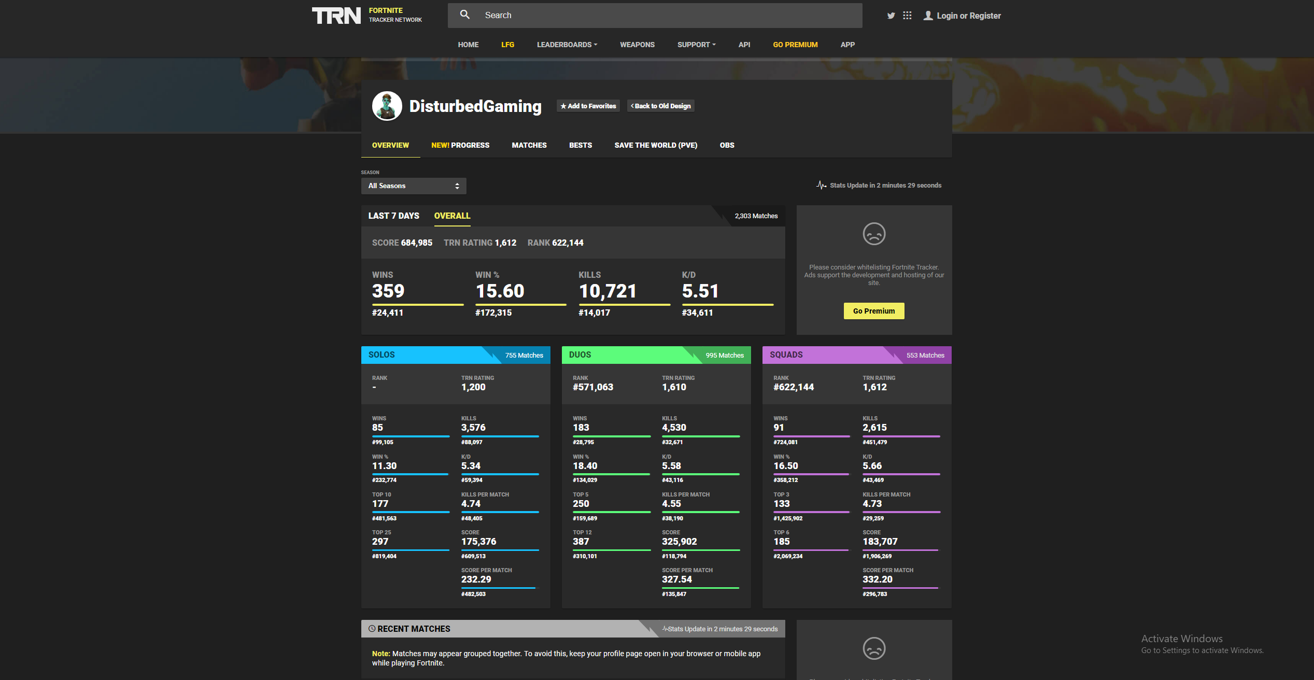The image size is (1314, 680).
Task: Switch to Save the World (PVE) tab
Action: [x=655, y=145]
